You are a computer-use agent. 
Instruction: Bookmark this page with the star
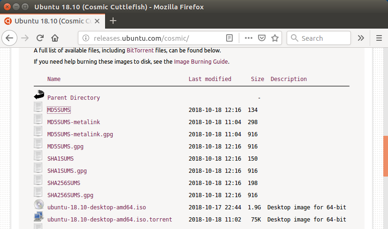point(275,38)
